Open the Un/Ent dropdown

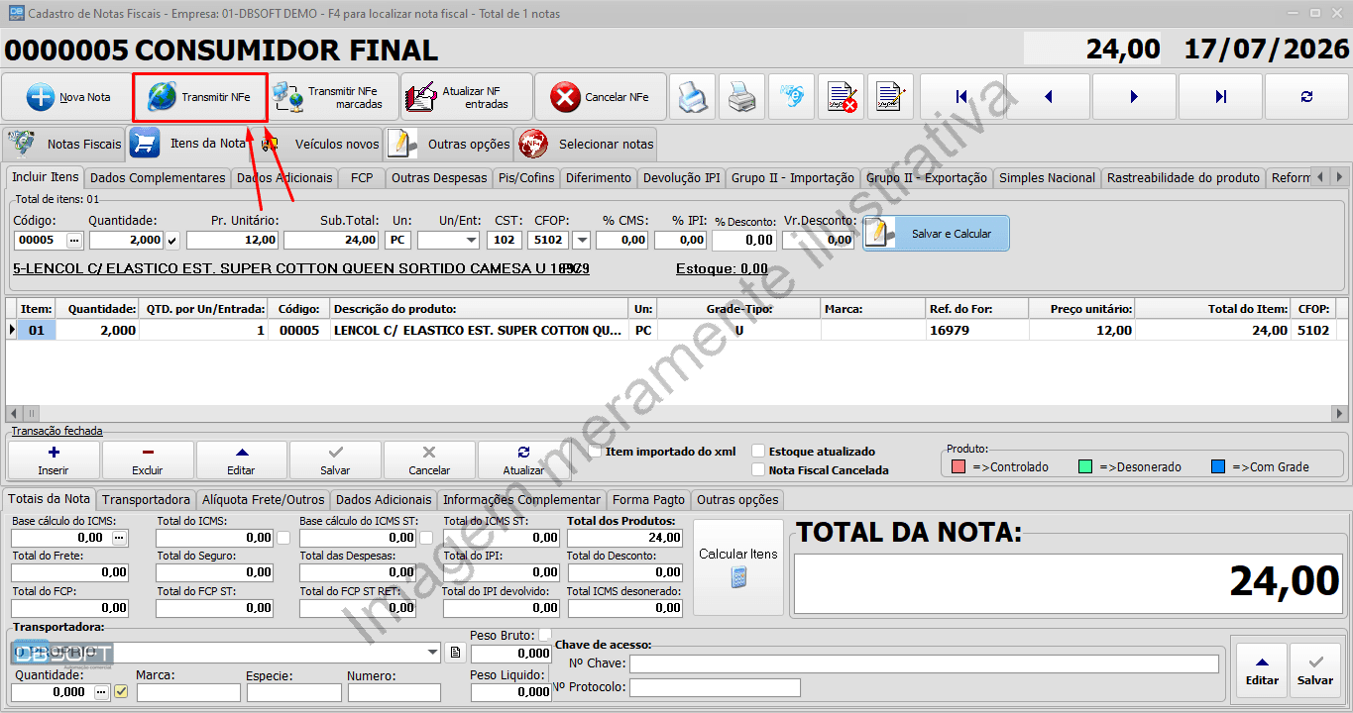470,240
